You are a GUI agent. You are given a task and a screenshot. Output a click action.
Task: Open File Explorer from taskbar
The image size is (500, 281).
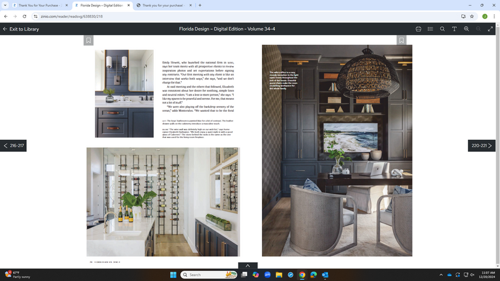coord(279,275)
